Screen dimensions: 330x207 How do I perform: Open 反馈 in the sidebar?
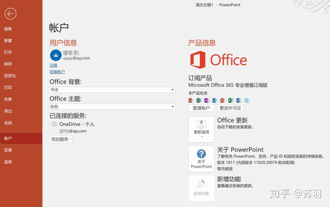(x=8, y=150)
